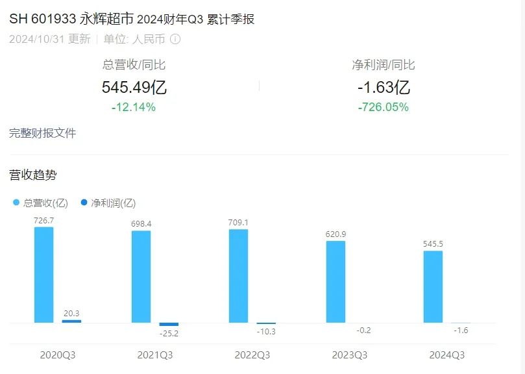Screen dimensions: 525x374
Task: Select the 2023Q3 revenue bar 620.9
Action: (336, 282)
